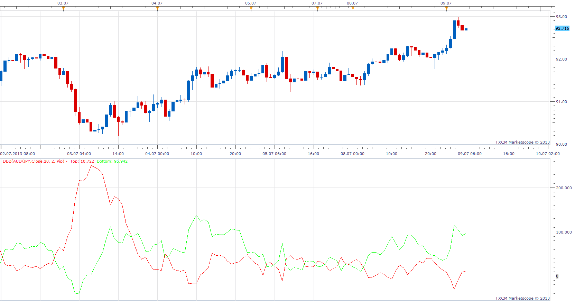575x301 pixels.
Task: Click the 200.000 indicator axis label
Action: click(x=564, y=188)
